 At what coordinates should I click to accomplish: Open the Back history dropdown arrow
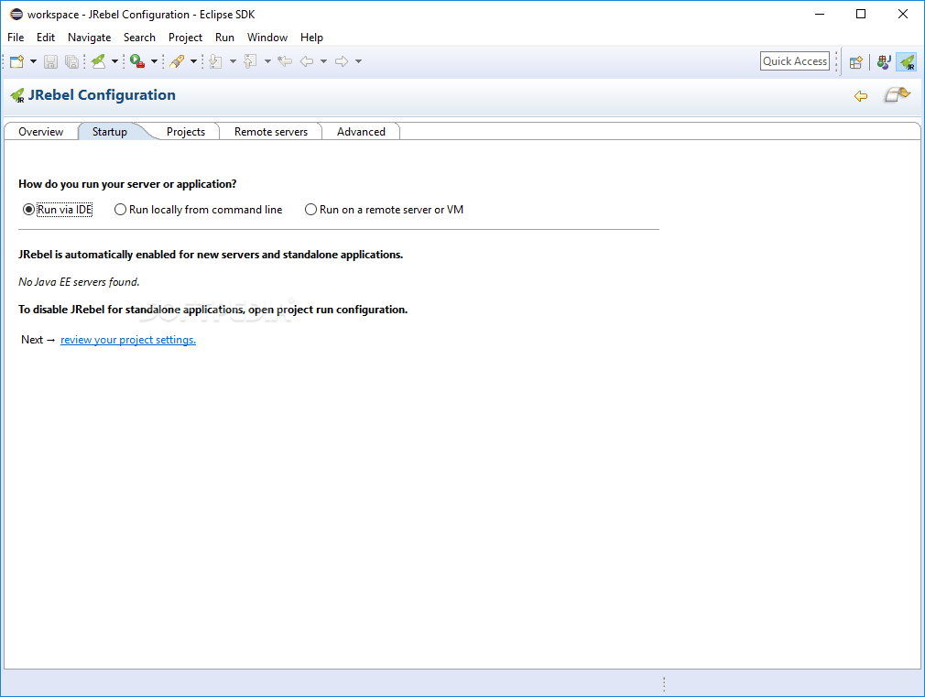(323, 61)
